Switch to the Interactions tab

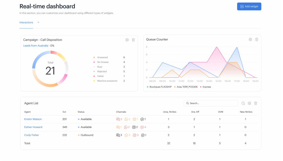pyautogui.click(x=26, y=22)
